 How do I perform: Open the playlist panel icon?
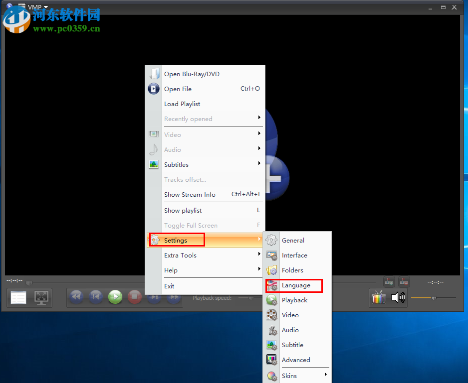pyautogui.click(x=18, y=297)
